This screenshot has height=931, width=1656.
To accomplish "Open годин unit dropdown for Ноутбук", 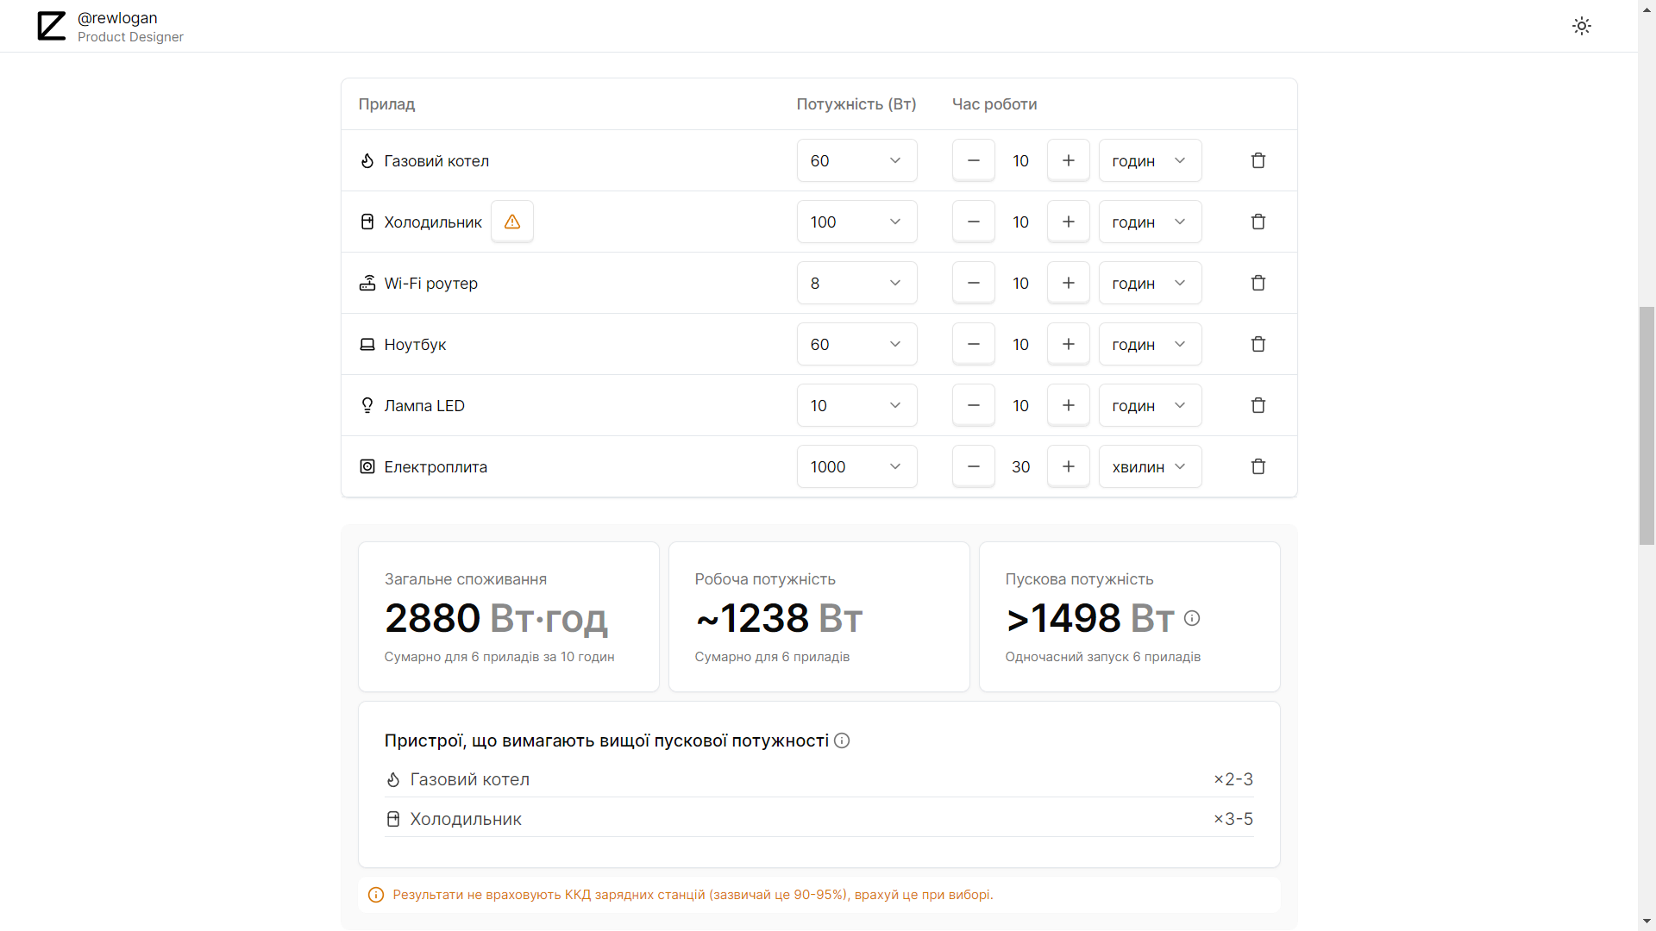I will (1150, 345).
